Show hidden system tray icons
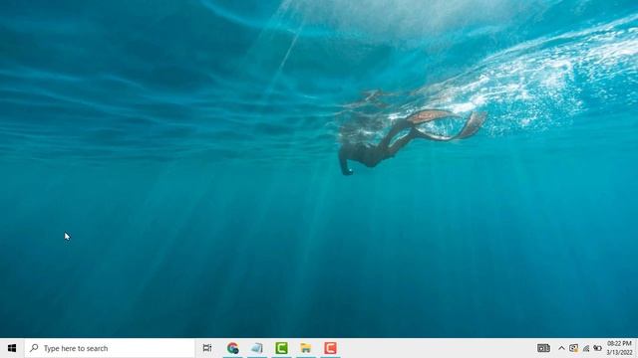 [561, 348]
